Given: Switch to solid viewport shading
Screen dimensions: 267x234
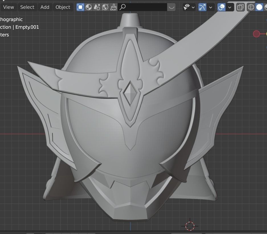Looking at the screenshot, I should 259,7.
